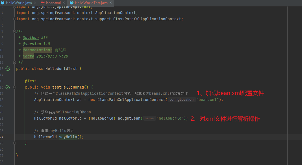Click ClassPathXmlApplicationContext constructor call on line 18
302x165 pixels.
pos(131,100)
